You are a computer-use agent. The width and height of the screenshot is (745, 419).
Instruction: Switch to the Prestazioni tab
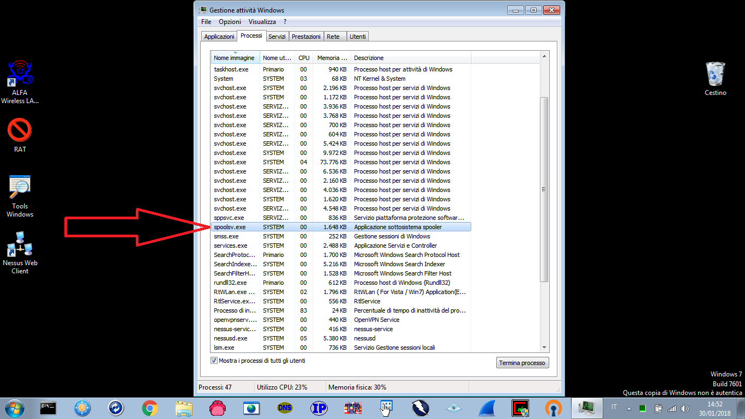(306, 37)
